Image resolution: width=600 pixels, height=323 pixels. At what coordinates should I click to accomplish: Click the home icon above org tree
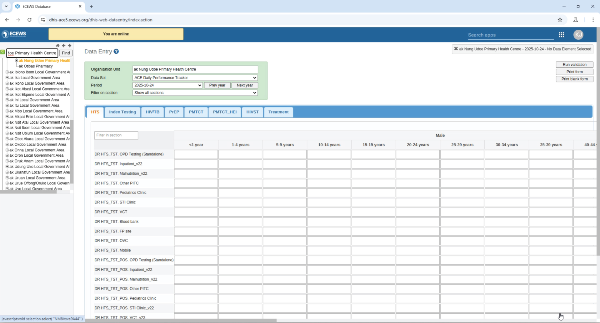(57, 46)
